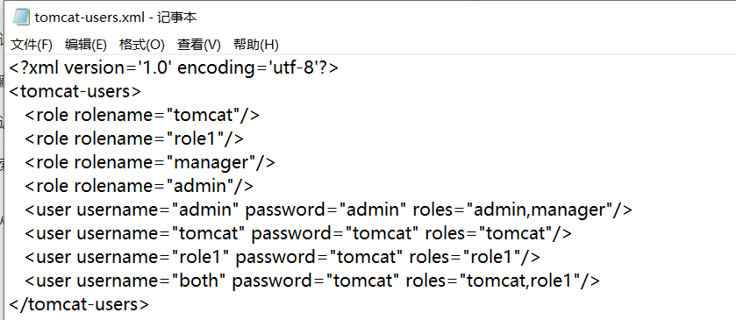Click the role rolename="admin" line
The width and height of the screenshot is (736, 320).
(x=139, y=186)
